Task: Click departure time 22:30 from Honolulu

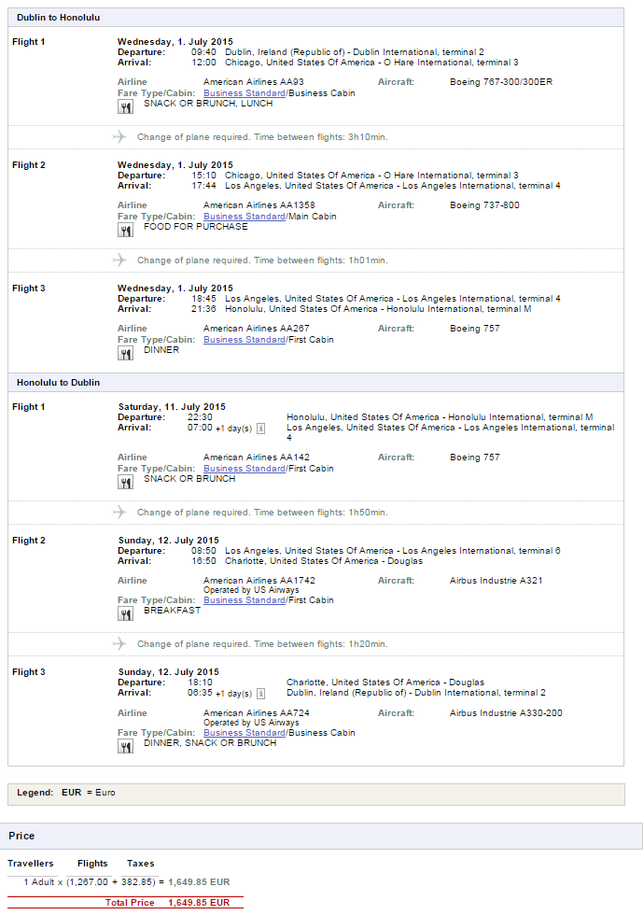Action: tap(200, 417)
